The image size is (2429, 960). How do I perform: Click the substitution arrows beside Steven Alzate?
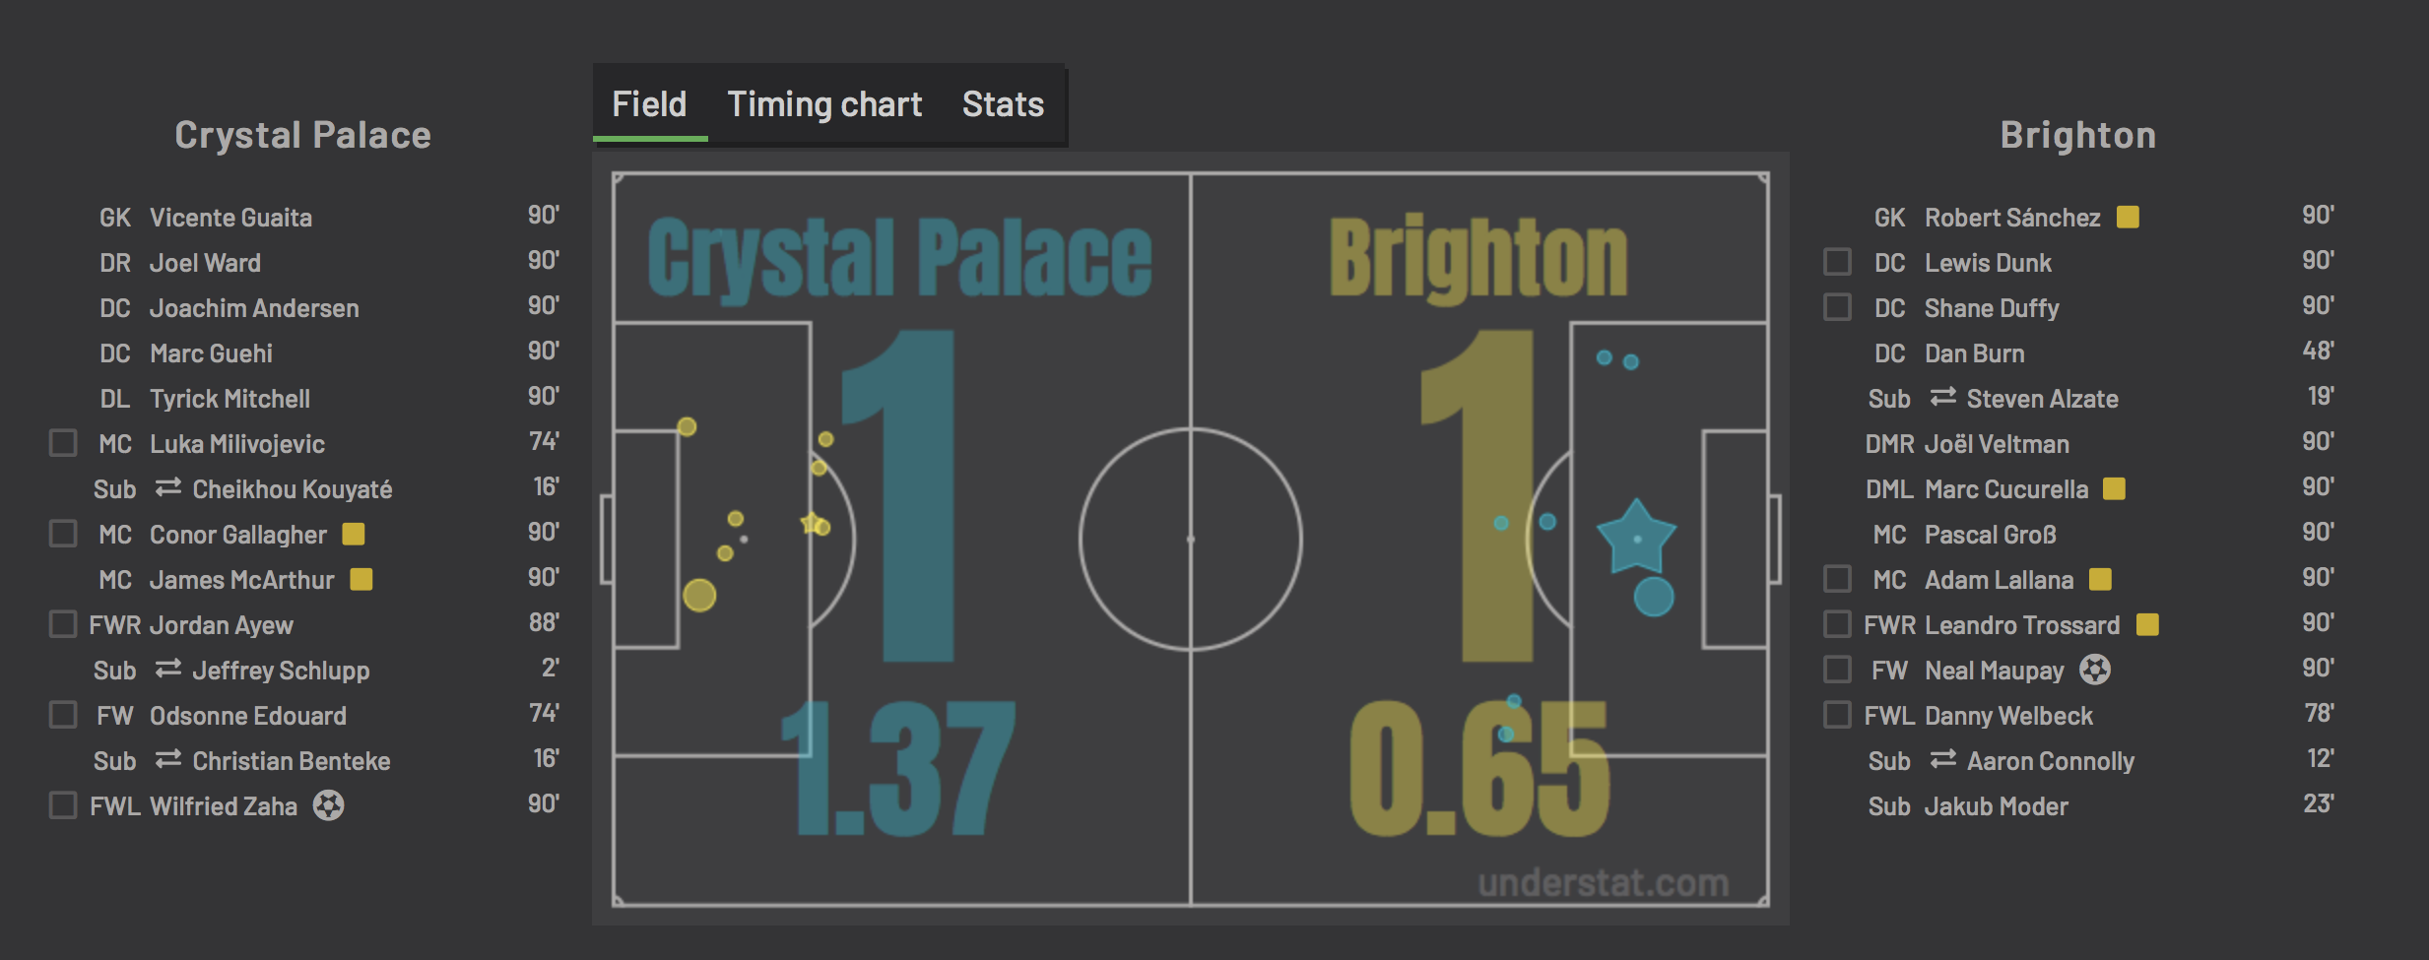[1943, 397]
